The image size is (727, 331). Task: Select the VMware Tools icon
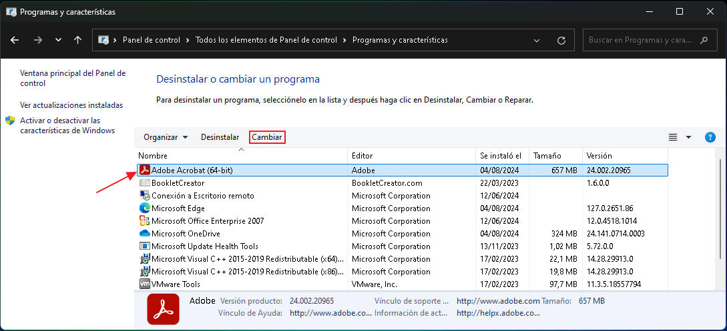(x=145, y=284)
